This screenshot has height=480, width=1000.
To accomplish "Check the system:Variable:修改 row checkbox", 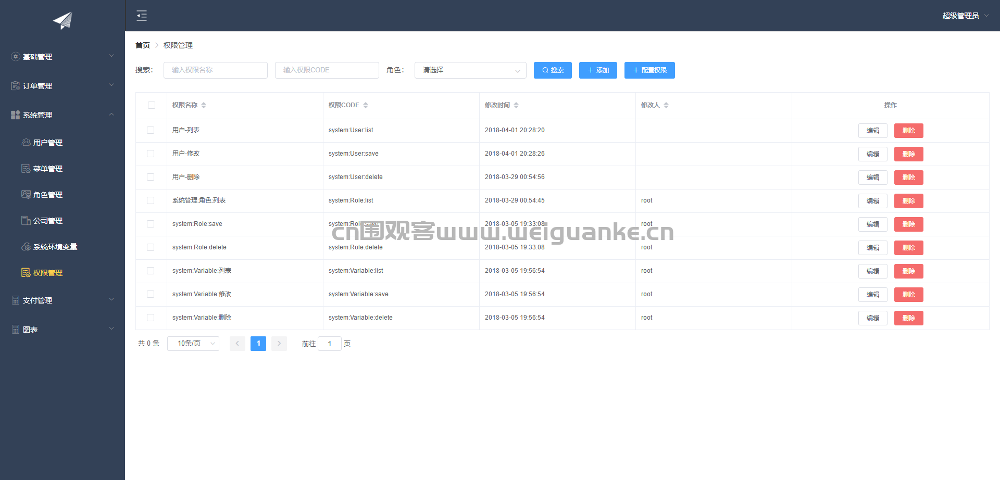I will tap(151, 294).
